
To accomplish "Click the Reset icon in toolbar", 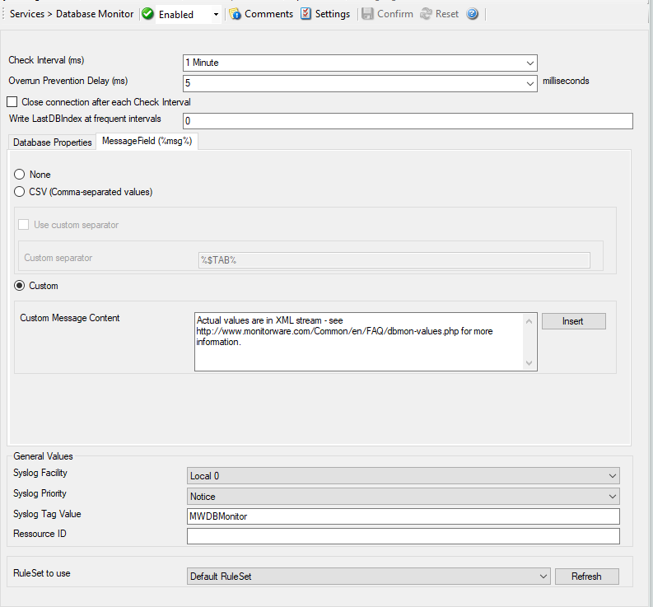I will point(426,14).
